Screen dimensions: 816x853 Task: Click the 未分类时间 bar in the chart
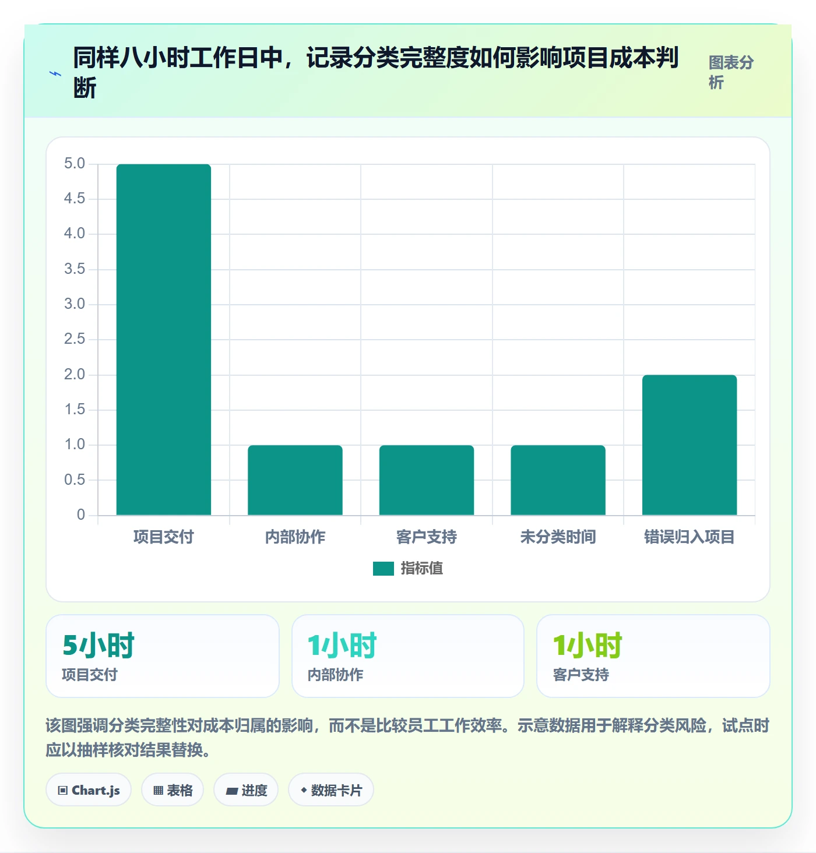click(x=558, y=480)
